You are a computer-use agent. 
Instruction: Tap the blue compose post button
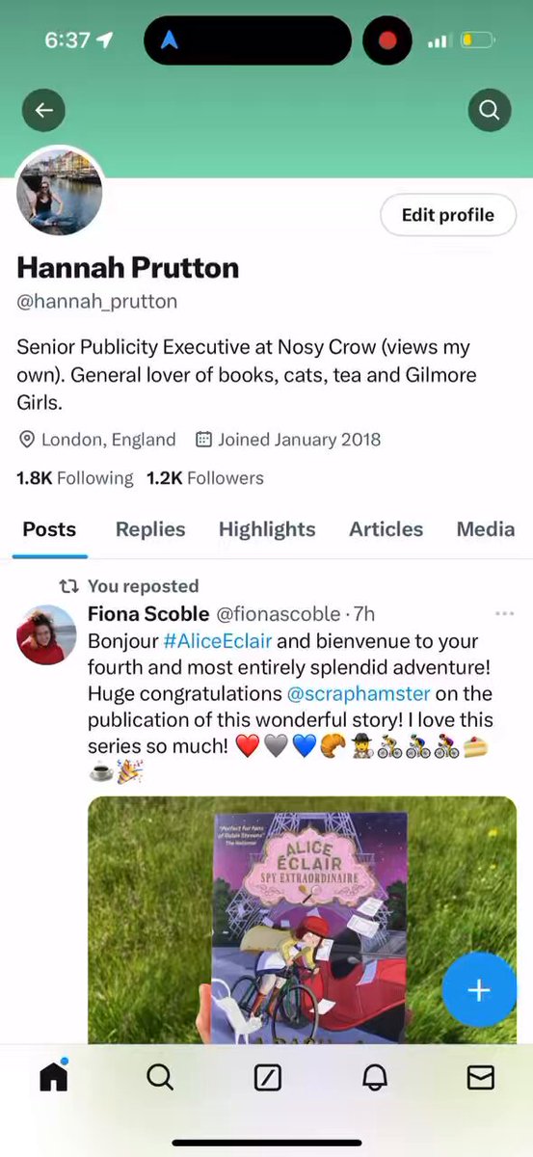(x=479, y=989)
